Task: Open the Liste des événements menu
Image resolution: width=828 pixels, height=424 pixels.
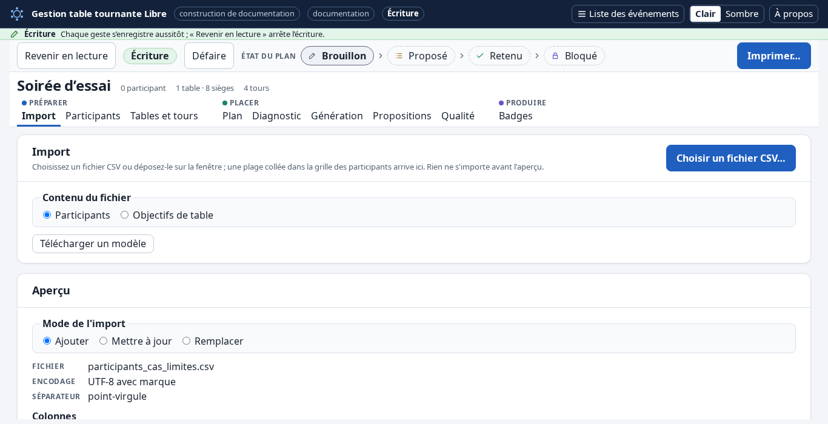Action: [628, 14]
